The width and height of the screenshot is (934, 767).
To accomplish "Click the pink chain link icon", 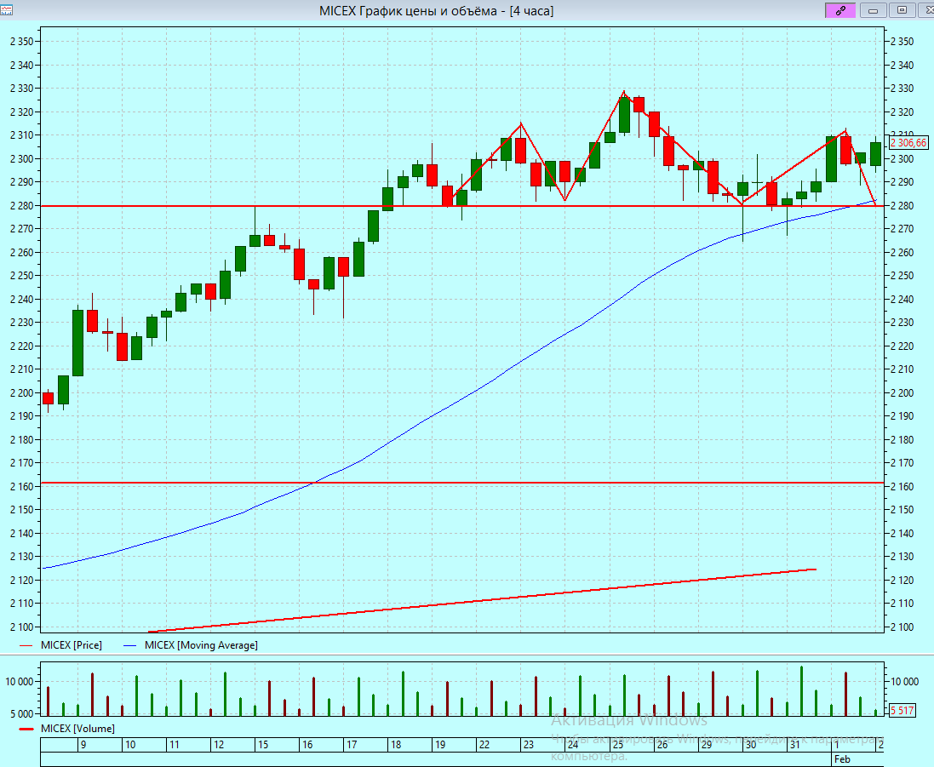I will tap(840, 10).
